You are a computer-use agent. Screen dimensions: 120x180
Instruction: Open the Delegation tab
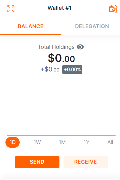pyautogui.click(x=92, y=26)
